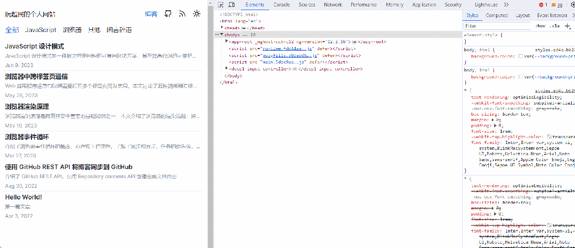This screenshot has height=248, width=575.
Task: Click ellipsis badge inside the head element
Action: 244,28
